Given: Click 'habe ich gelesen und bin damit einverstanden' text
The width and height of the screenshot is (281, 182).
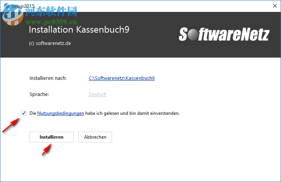Looking at the screenshot, I should tap(132, 113).
